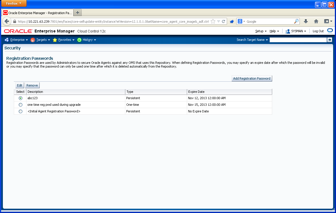Click the Enterprise menu icon
Viewport: 336px width, 213px height.
pyautogui.click(x=7, y=40)
